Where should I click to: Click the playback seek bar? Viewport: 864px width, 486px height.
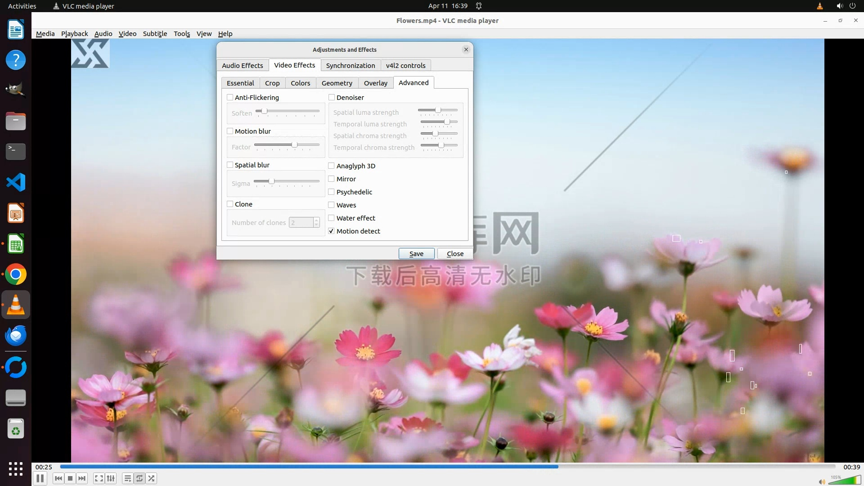point(447,467)
